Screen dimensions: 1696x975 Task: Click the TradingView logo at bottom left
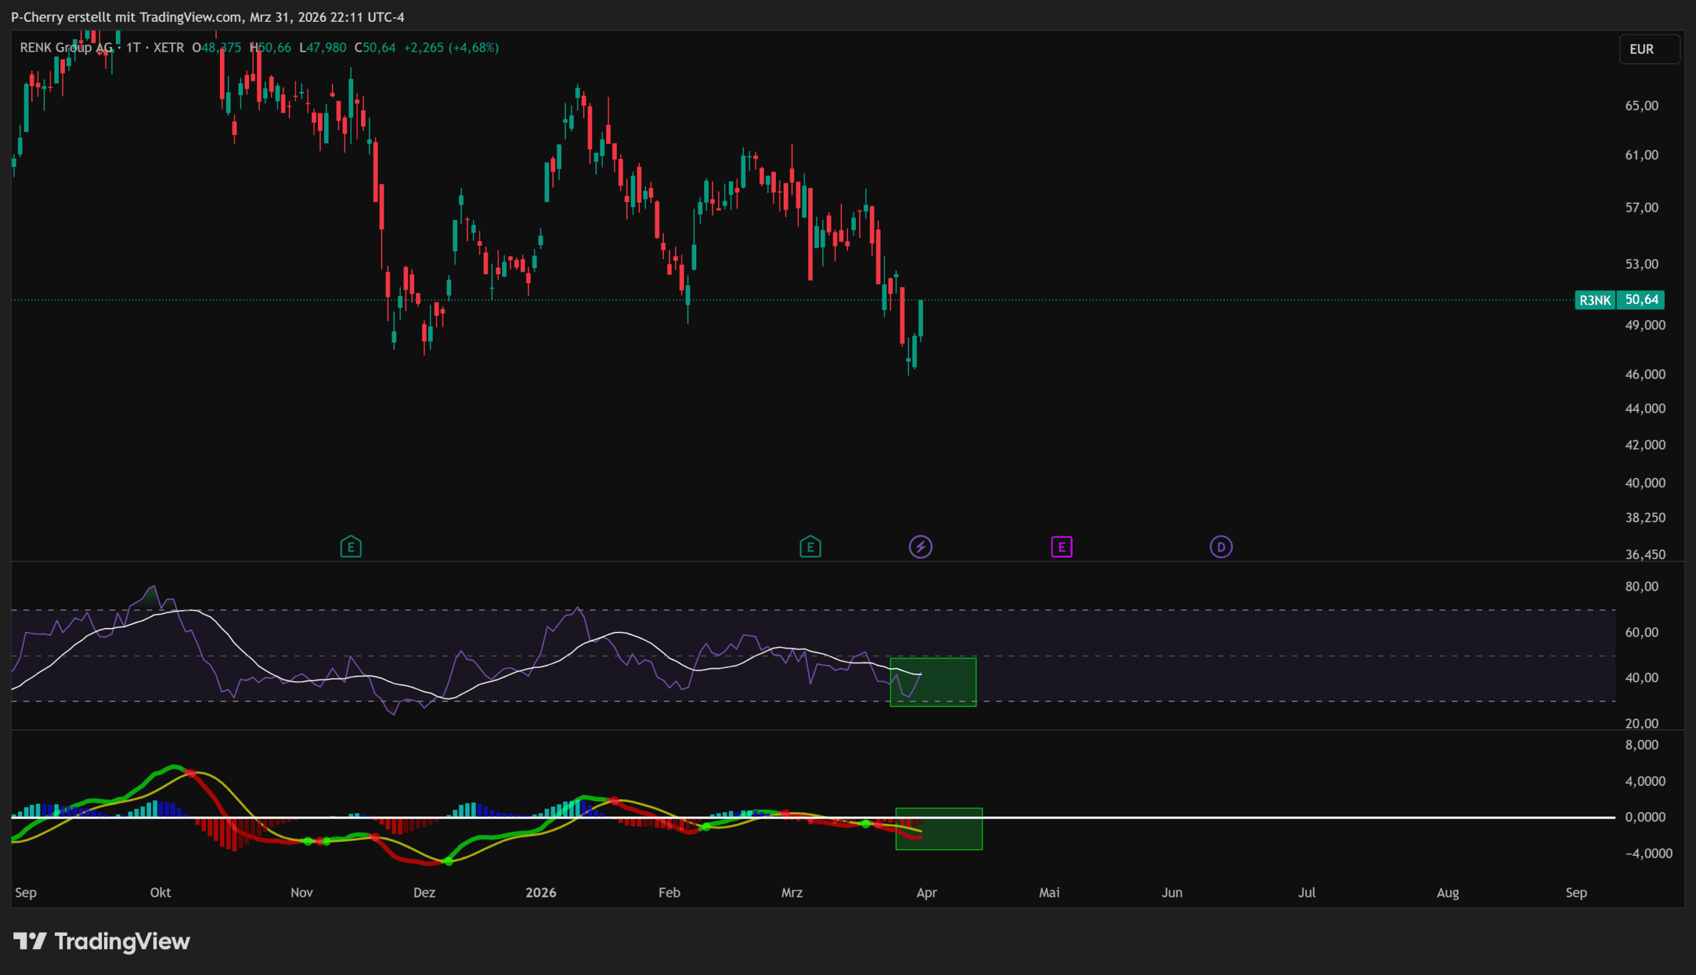[102, 941]
